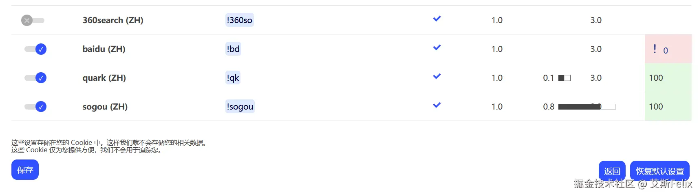Viewport: 699px width, 196px height.
Task: Click the !sogou shortcut tag
Action: coord(240,107)
